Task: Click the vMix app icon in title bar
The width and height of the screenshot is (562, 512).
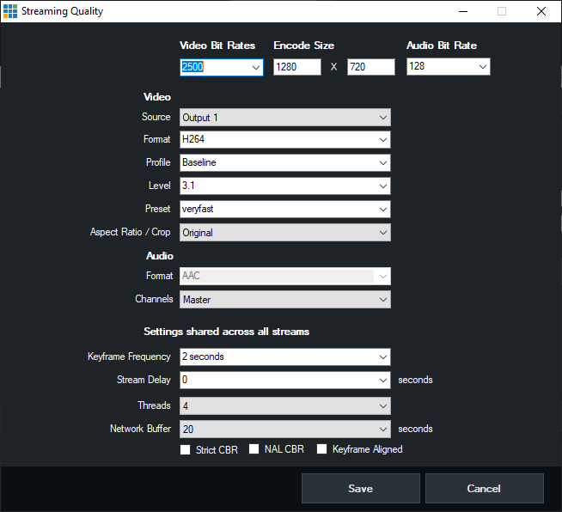Action: [x=10, y=11]
